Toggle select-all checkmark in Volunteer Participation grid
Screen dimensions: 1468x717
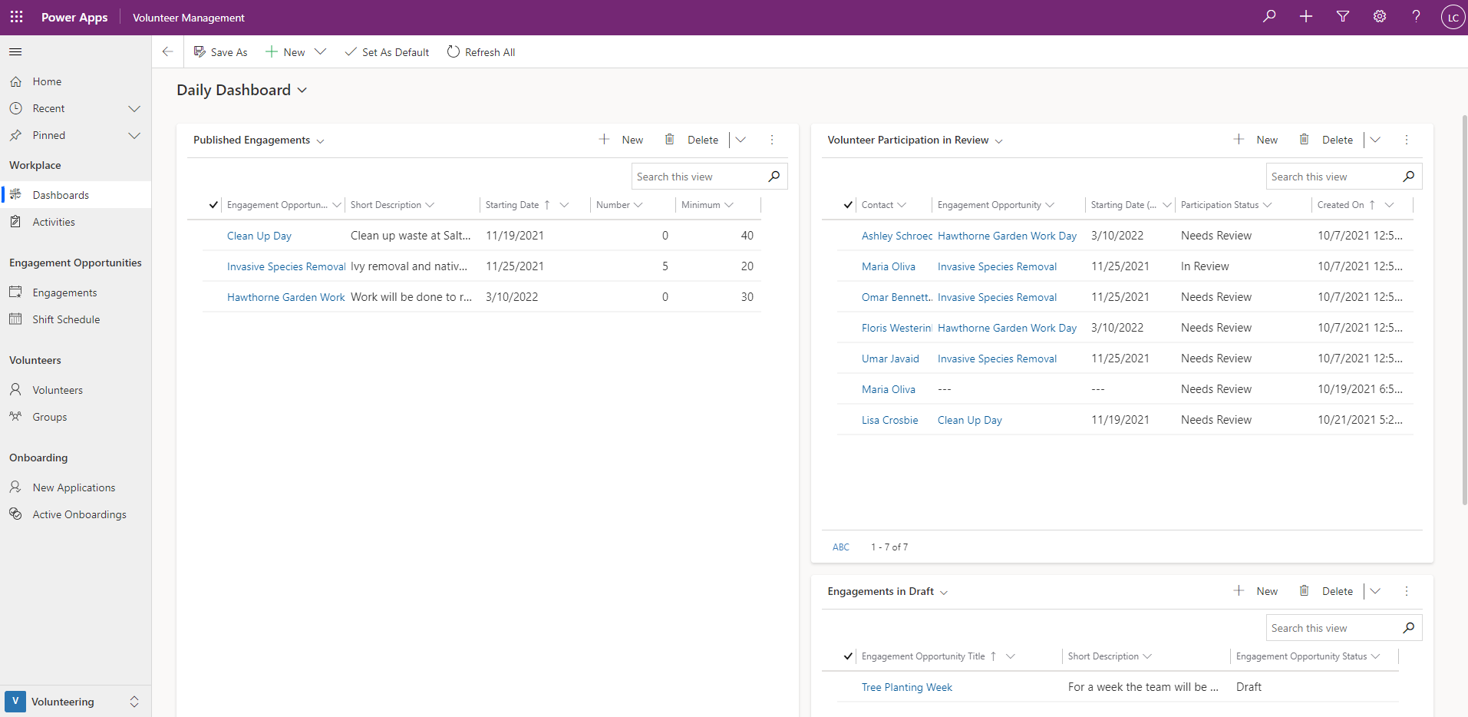click(x=848, y=205)
